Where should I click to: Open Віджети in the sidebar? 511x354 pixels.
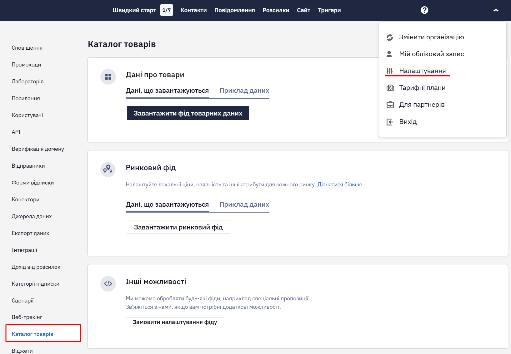tap(22, 351)
